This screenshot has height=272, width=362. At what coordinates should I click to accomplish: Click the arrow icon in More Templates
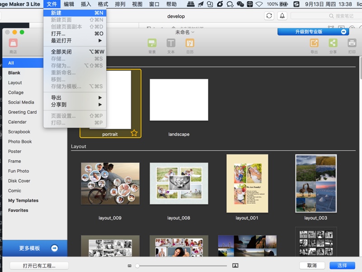coord(54,248)
